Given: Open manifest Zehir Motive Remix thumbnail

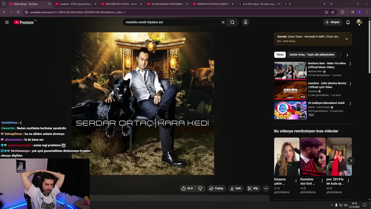Looking at the screenshot, I should (290, 90).
